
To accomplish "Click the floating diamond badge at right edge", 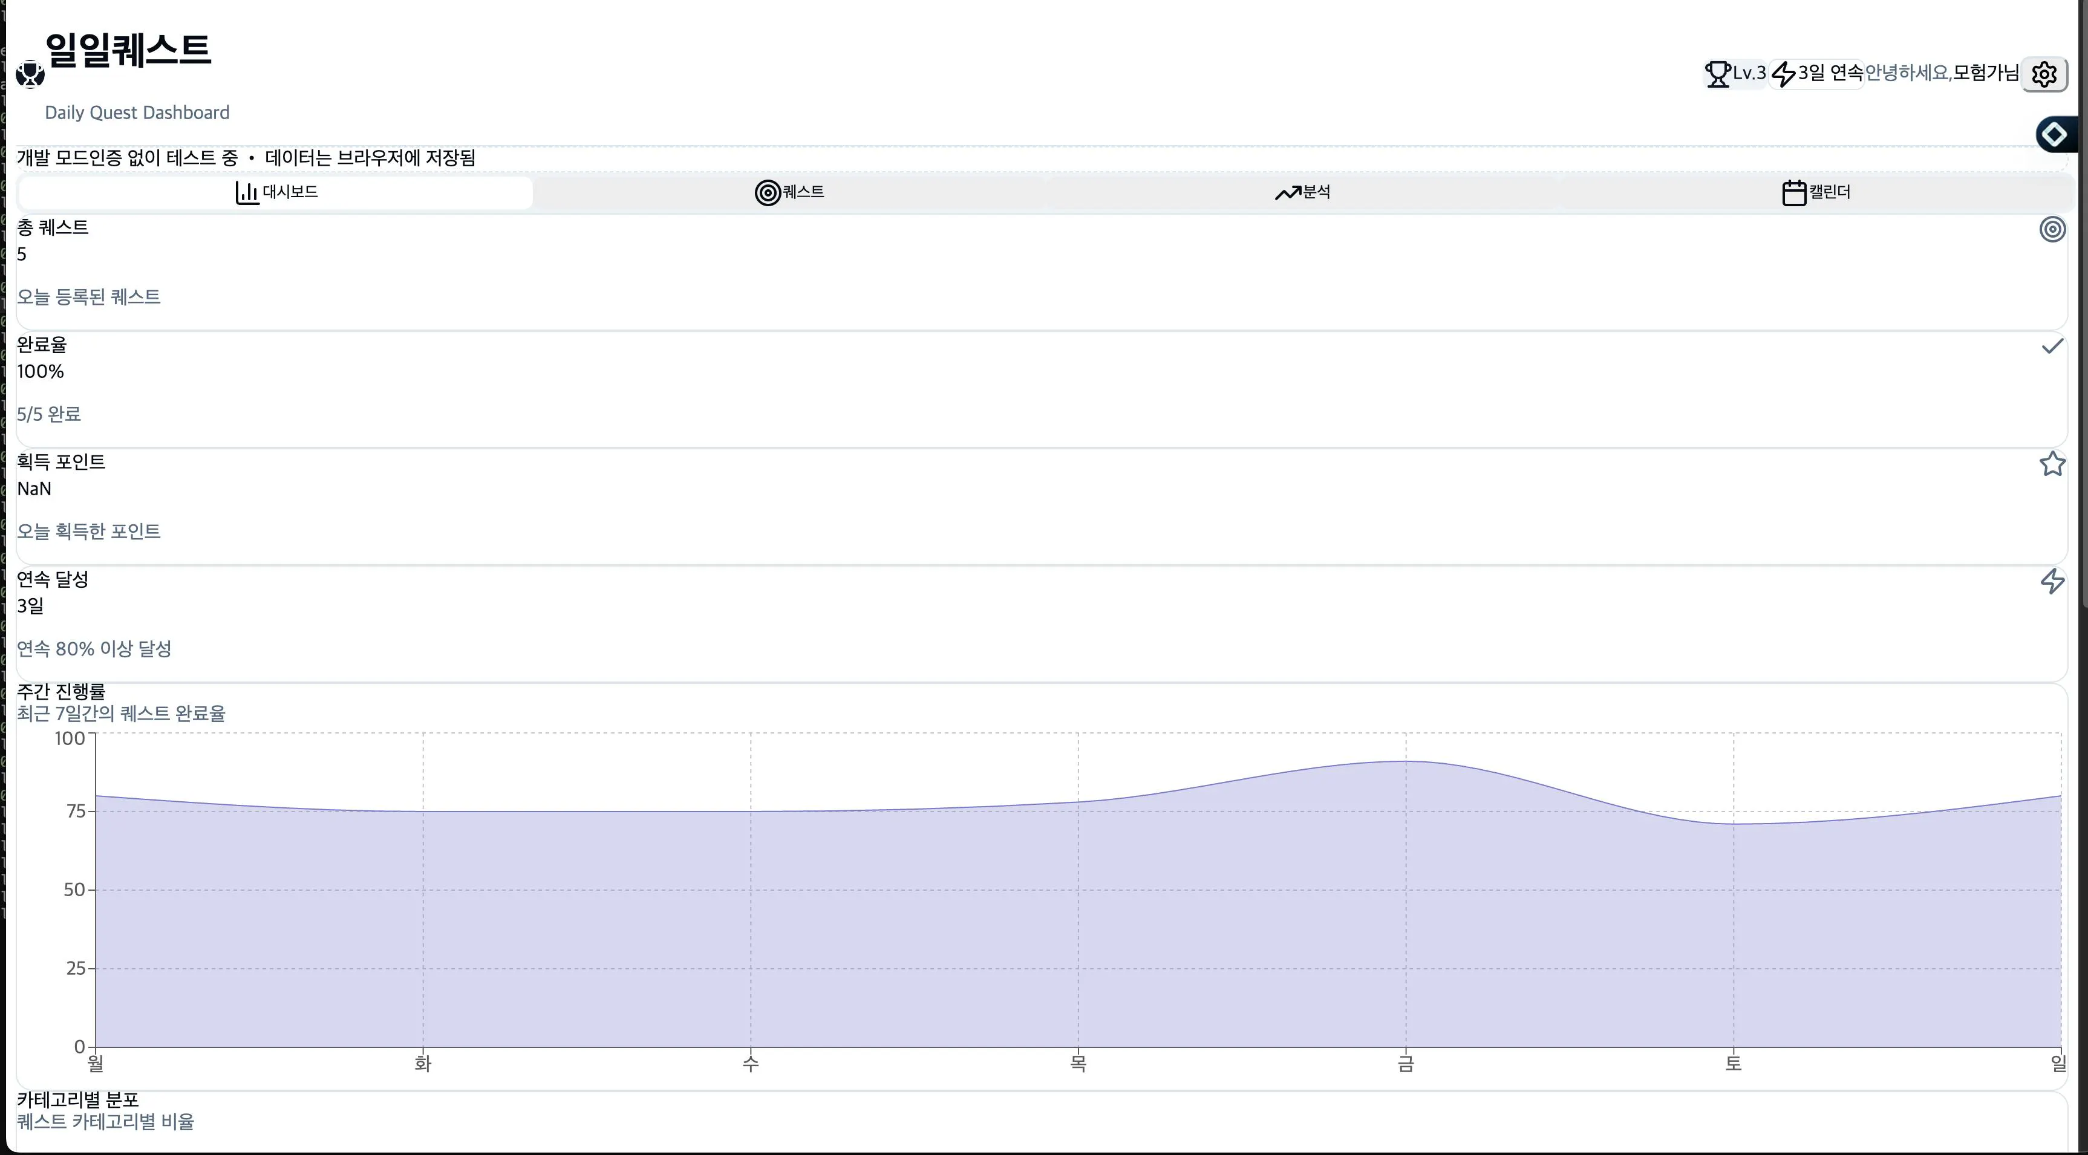I will click(2054, 134).
